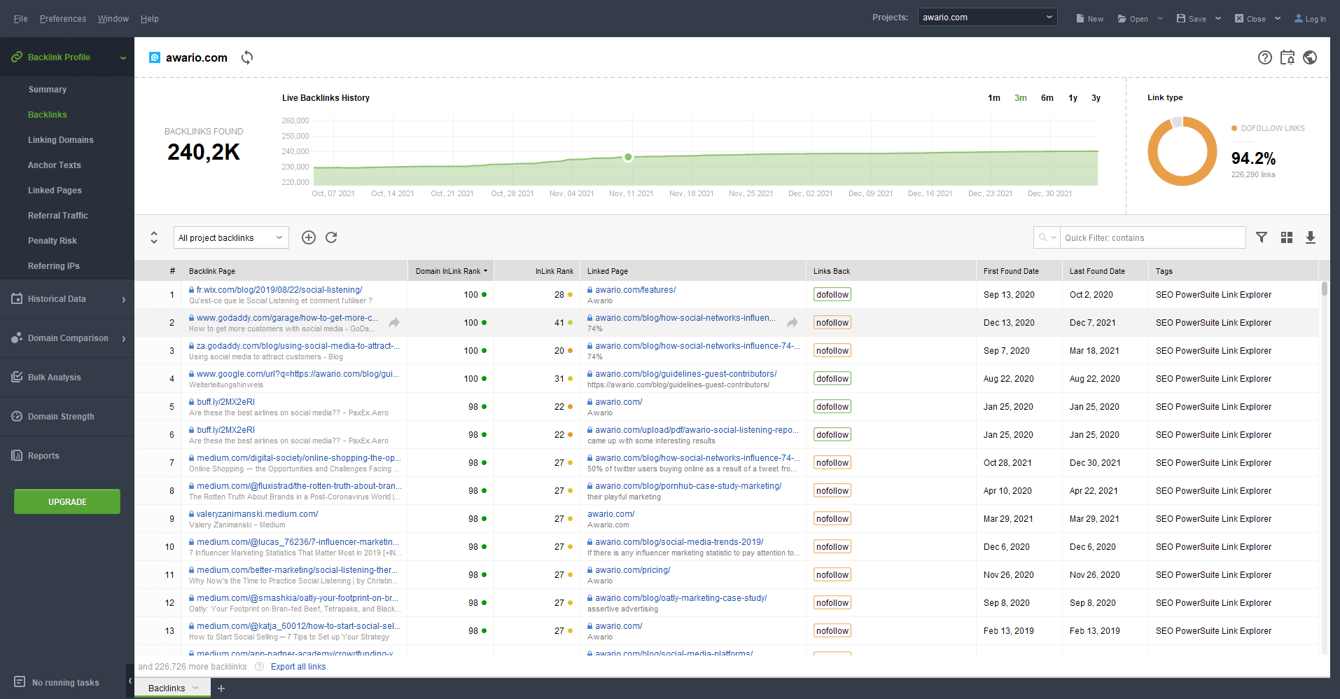Add a new workspace tab with plus
Viewport: 1340px width, 699px height.
coord(221,688)
